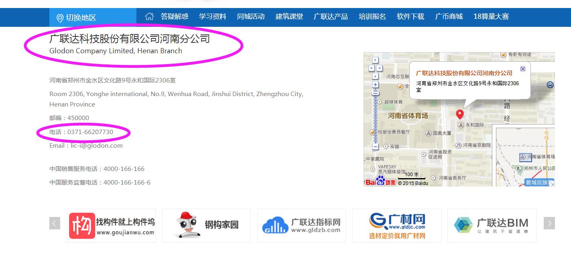Zoom out the map with minus button

[375, 147]
